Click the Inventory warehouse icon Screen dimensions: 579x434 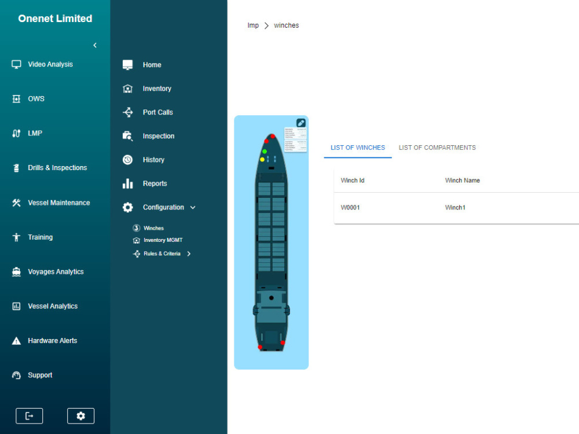pyautogui.click(x=128, y=89)
